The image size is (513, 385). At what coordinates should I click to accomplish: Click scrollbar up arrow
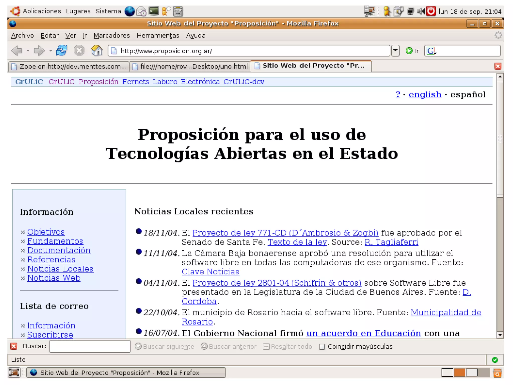[x=500, y=76]
